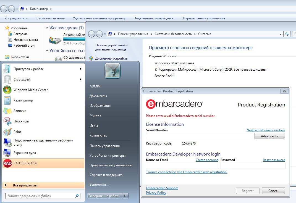The image size is (296, 203).
Task: Go back in the Компьютер Explorer window
Action: (x=4, y=9)
